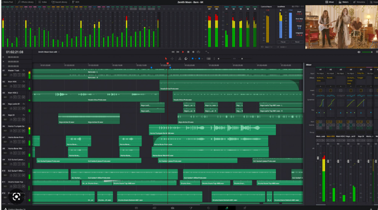The height and width of the screenshot is (210, 378).
Task: Mute the Main VOX 2 track
Action: [23, 97]
